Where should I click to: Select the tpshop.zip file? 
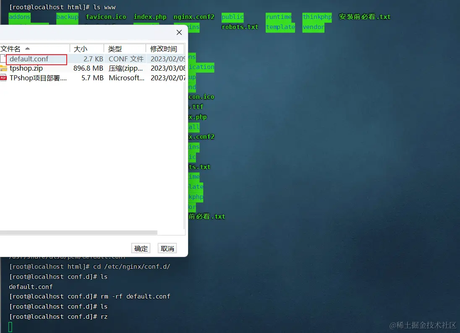tap(26, 68)
